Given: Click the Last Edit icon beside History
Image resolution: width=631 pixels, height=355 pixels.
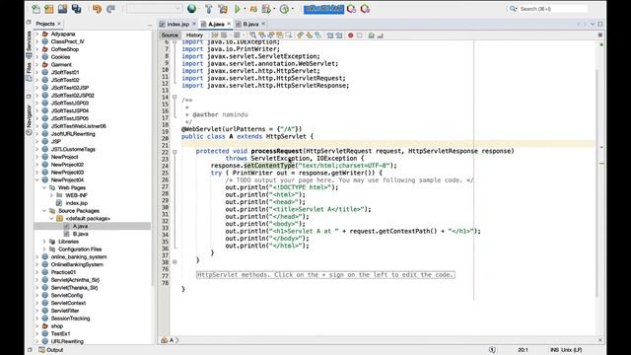Looking at the screenshot, I should coord(215,35).
